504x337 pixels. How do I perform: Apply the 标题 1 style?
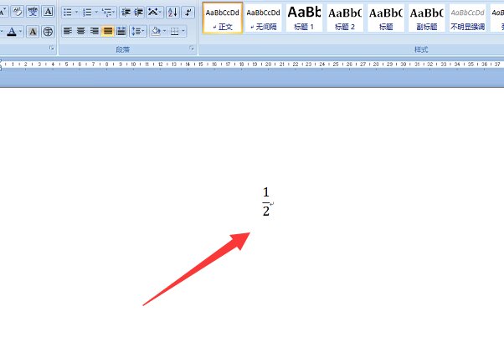point(304,18)
